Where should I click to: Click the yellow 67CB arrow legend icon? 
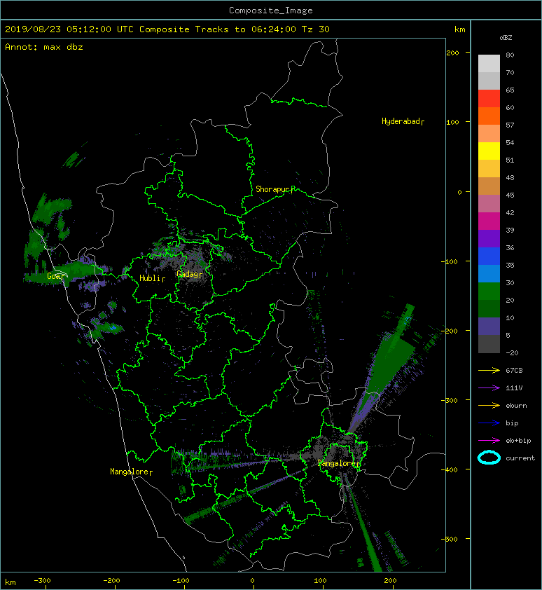pyautogui.click(x=489, y=371)
